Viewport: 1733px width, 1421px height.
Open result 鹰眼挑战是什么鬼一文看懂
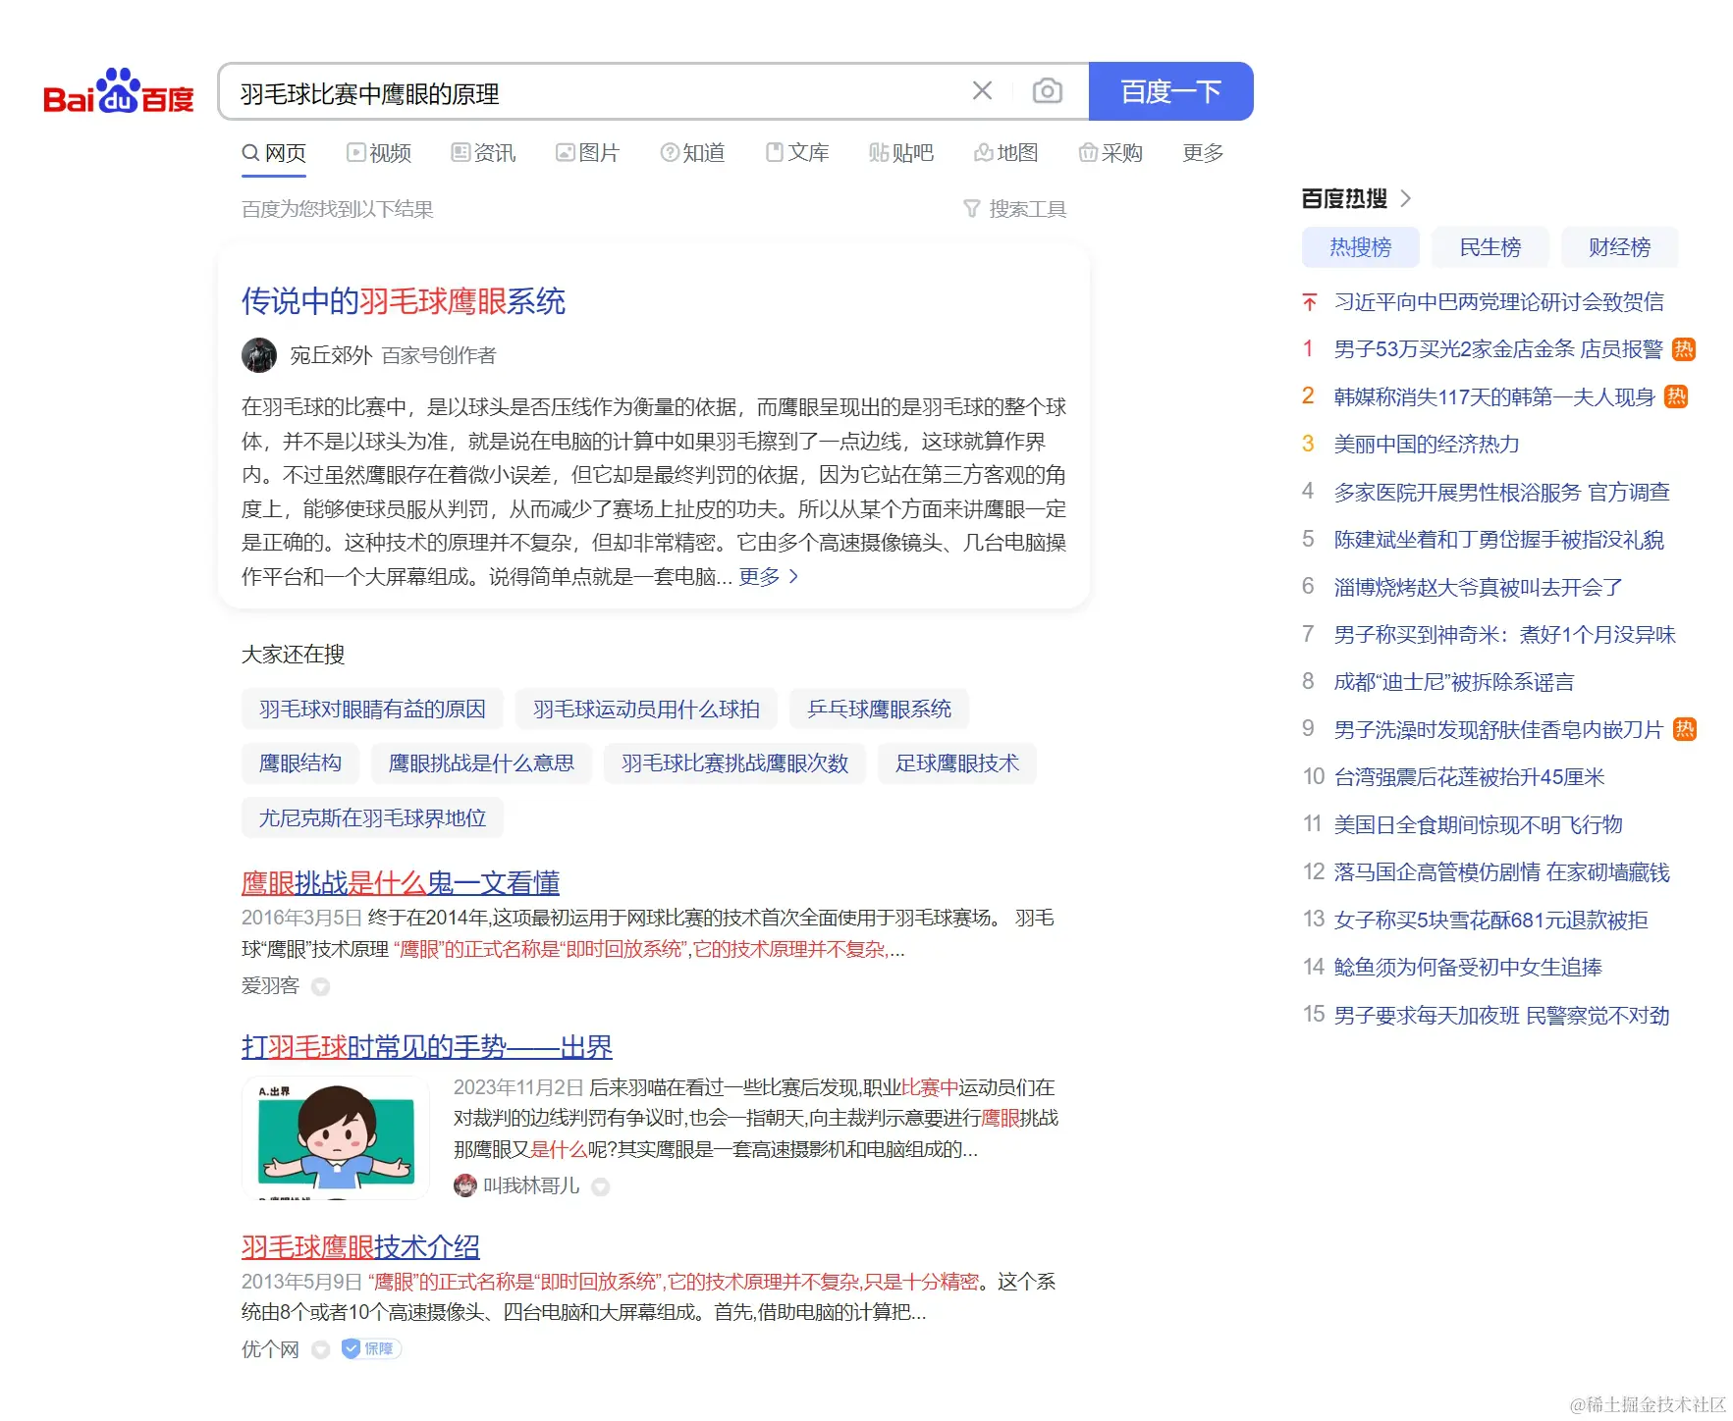(x=401, y=883)
